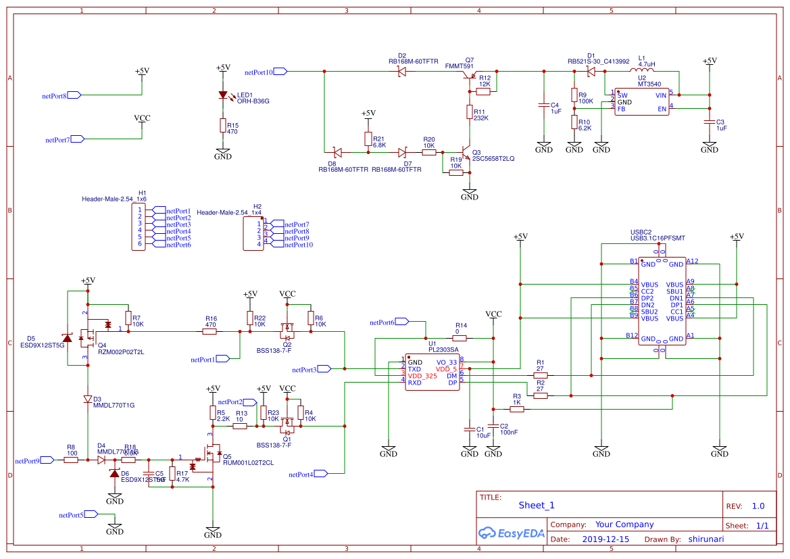Image resolution: width=790 pixels, height=559 pixels.
Task: Select capacitor C1 10uF
Action: [x=470, y=429]
